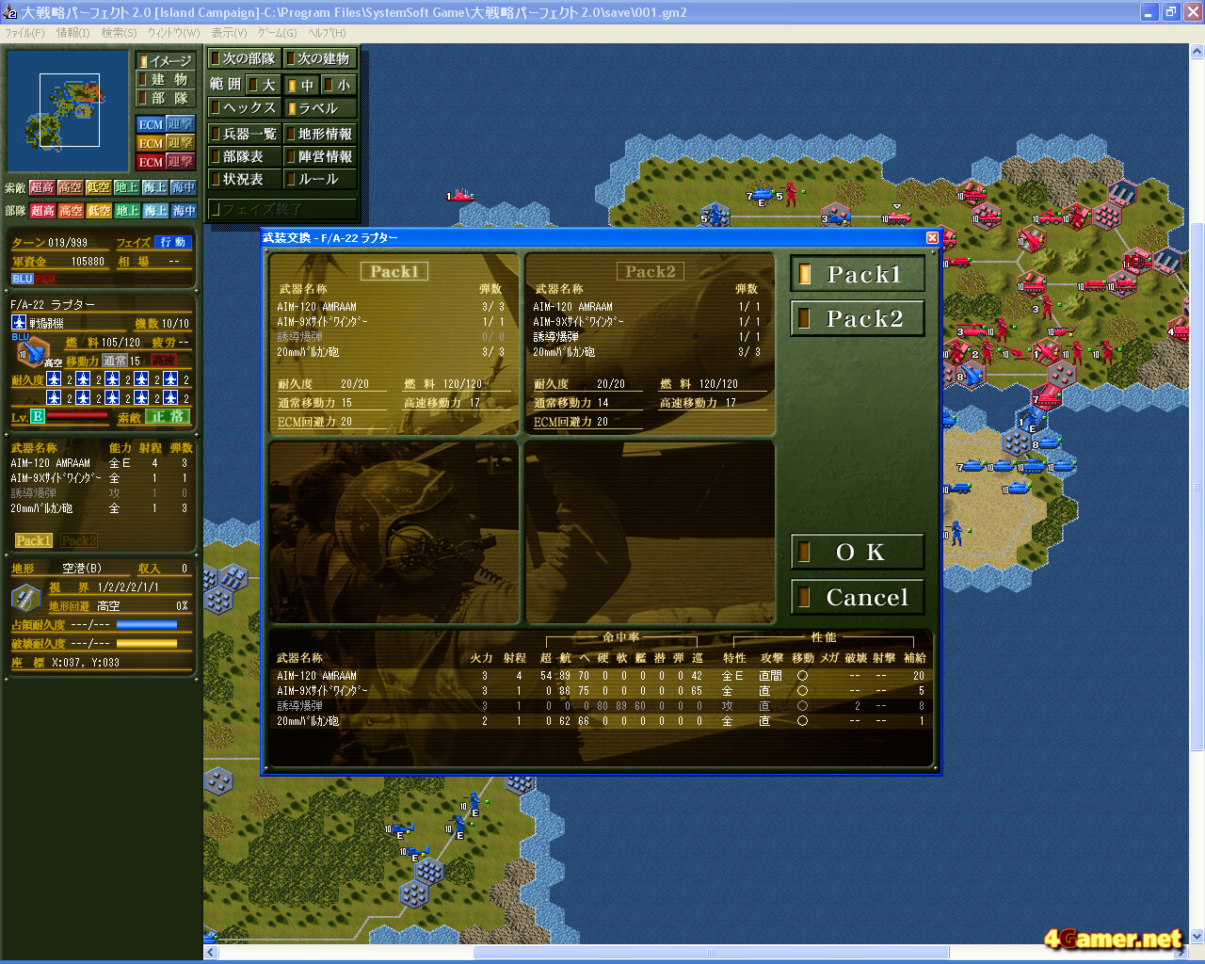Select the Pack2 button in the dialog

click(858, 319)
